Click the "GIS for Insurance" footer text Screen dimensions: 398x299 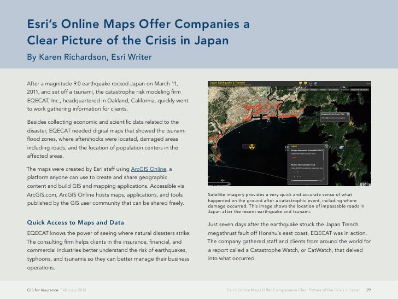(x=43, y=290)
